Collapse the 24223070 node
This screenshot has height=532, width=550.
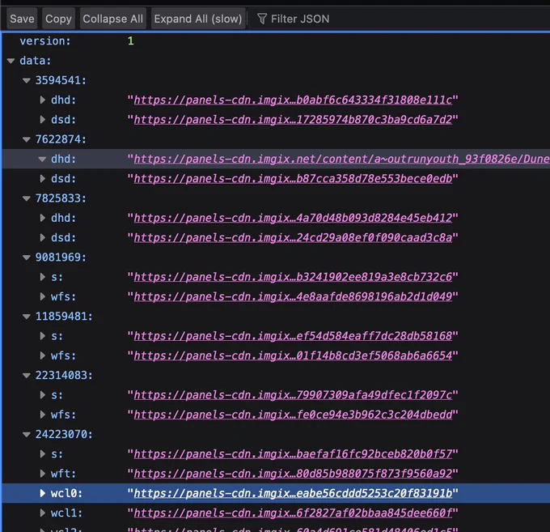point(27,435)
